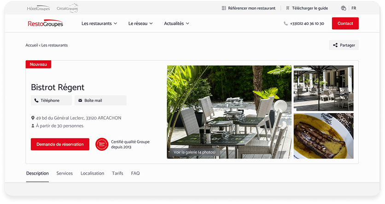This screenshot has height=204, width=385.
Task: Click the share icon in Partager
Action: (x=335, y=45)
